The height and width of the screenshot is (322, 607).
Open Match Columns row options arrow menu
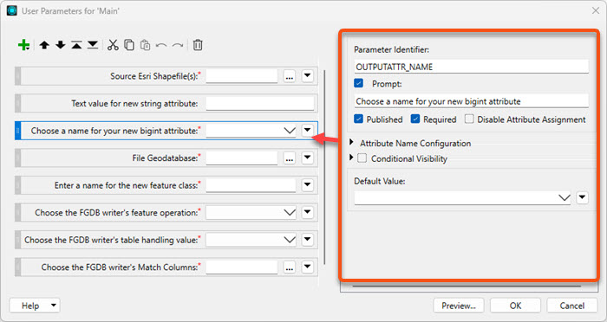point(307,267)
